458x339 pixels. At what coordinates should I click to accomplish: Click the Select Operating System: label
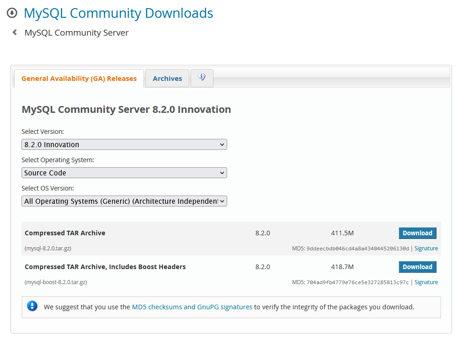click(58, 160)
